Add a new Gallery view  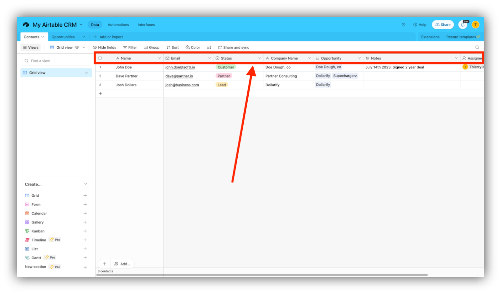(x=85, y=222)
